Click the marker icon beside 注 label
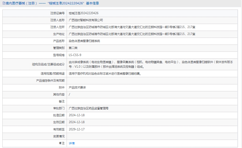 click(60, 143)
